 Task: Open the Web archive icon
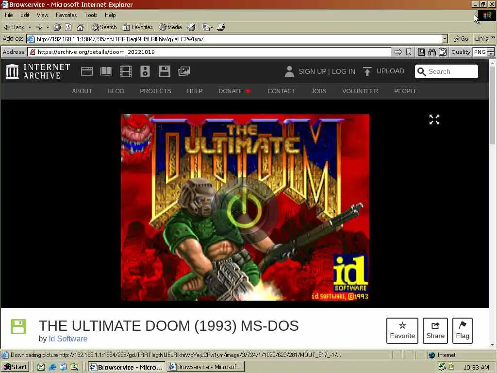pyautogui.click(x=87, y=71)
